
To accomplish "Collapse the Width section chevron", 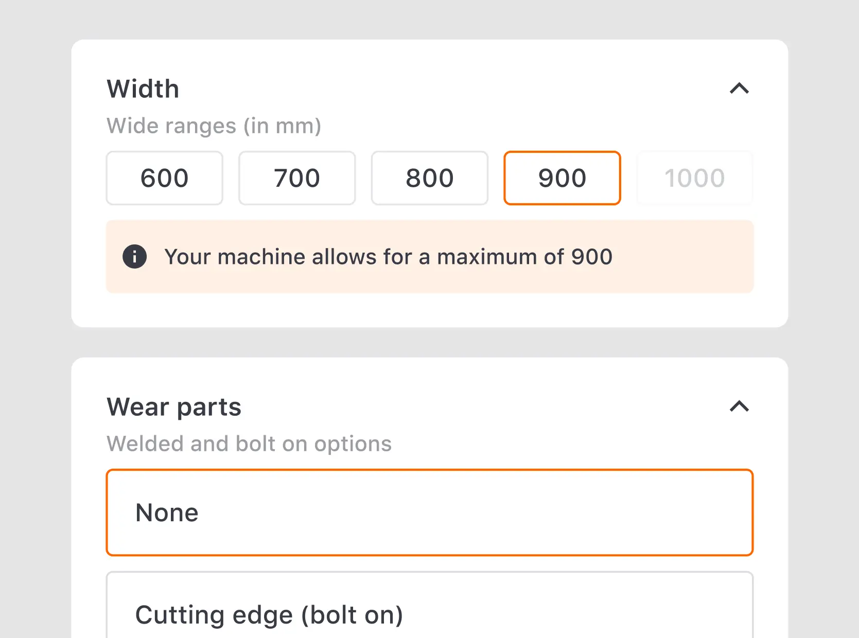I will pos(739,88).
